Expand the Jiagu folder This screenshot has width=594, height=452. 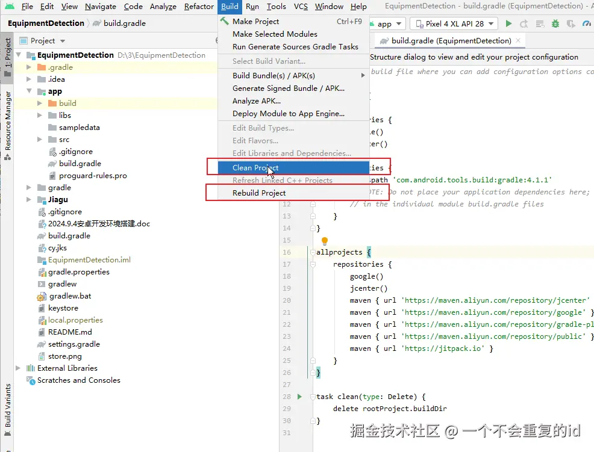(x=29, y=199)
